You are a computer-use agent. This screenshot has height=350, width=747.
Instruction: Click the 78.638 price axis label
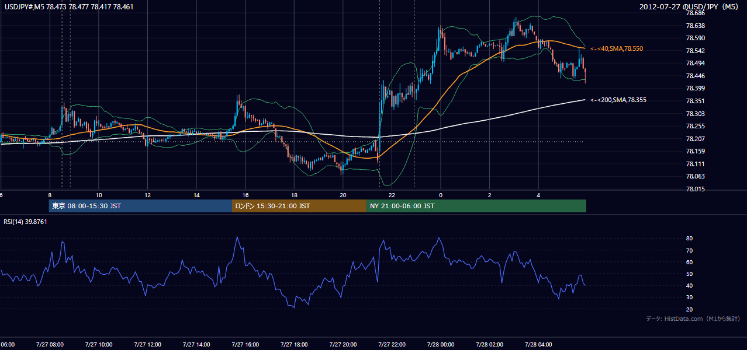[x=696, y=26]
